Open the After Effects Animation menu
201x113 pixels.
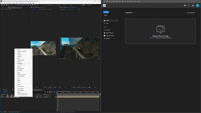click(x=21, y=3)
